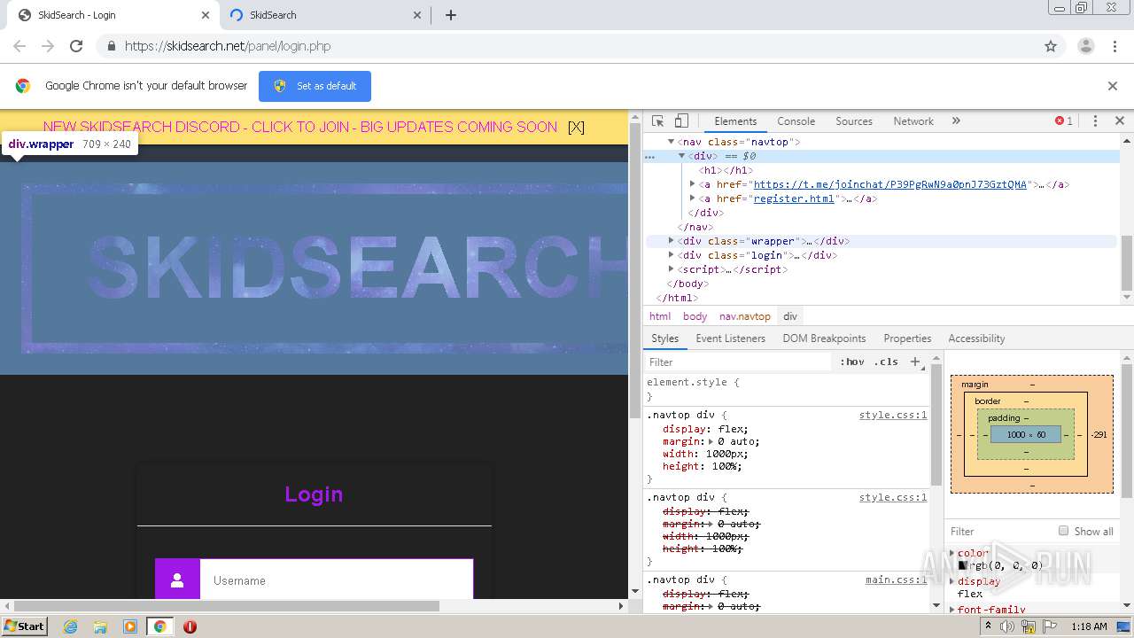The width and height of the screenshot is (1134, 638).
Task: Focus the computed Filter field
Action: coord(999,531)
